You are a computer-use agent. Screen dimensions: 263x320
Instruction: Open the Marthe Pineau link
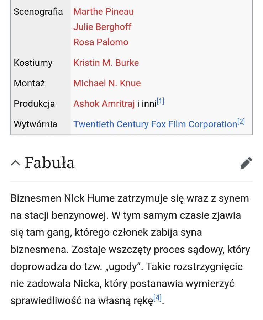click(103, 11)
